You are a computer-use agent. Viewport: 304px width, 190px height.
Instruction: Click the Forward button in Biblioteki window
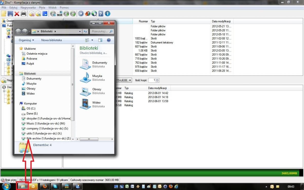pos(25,31)
